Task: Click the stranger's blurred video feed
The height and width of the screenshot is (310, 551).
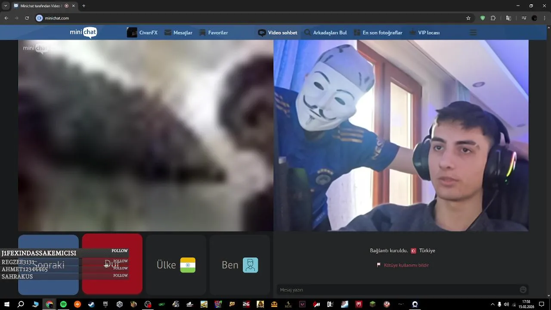Action: [145, 136]
